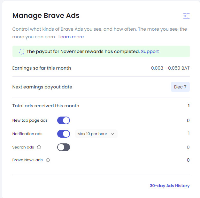Click the Brave News ads label
This screenshot has height=198, width=200.
pos(27,160)
